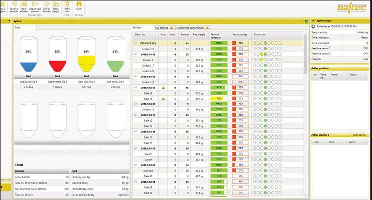Click the refresh icon beside 'Refreshed at'

click(x=313, y=27)
